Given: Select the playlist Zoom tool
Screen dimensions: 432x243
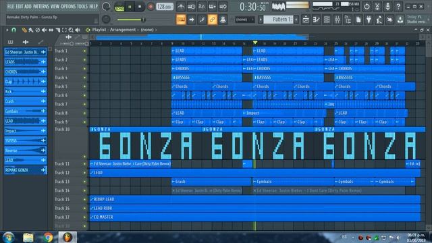Looking at the screenshot, I should point(71,30).
